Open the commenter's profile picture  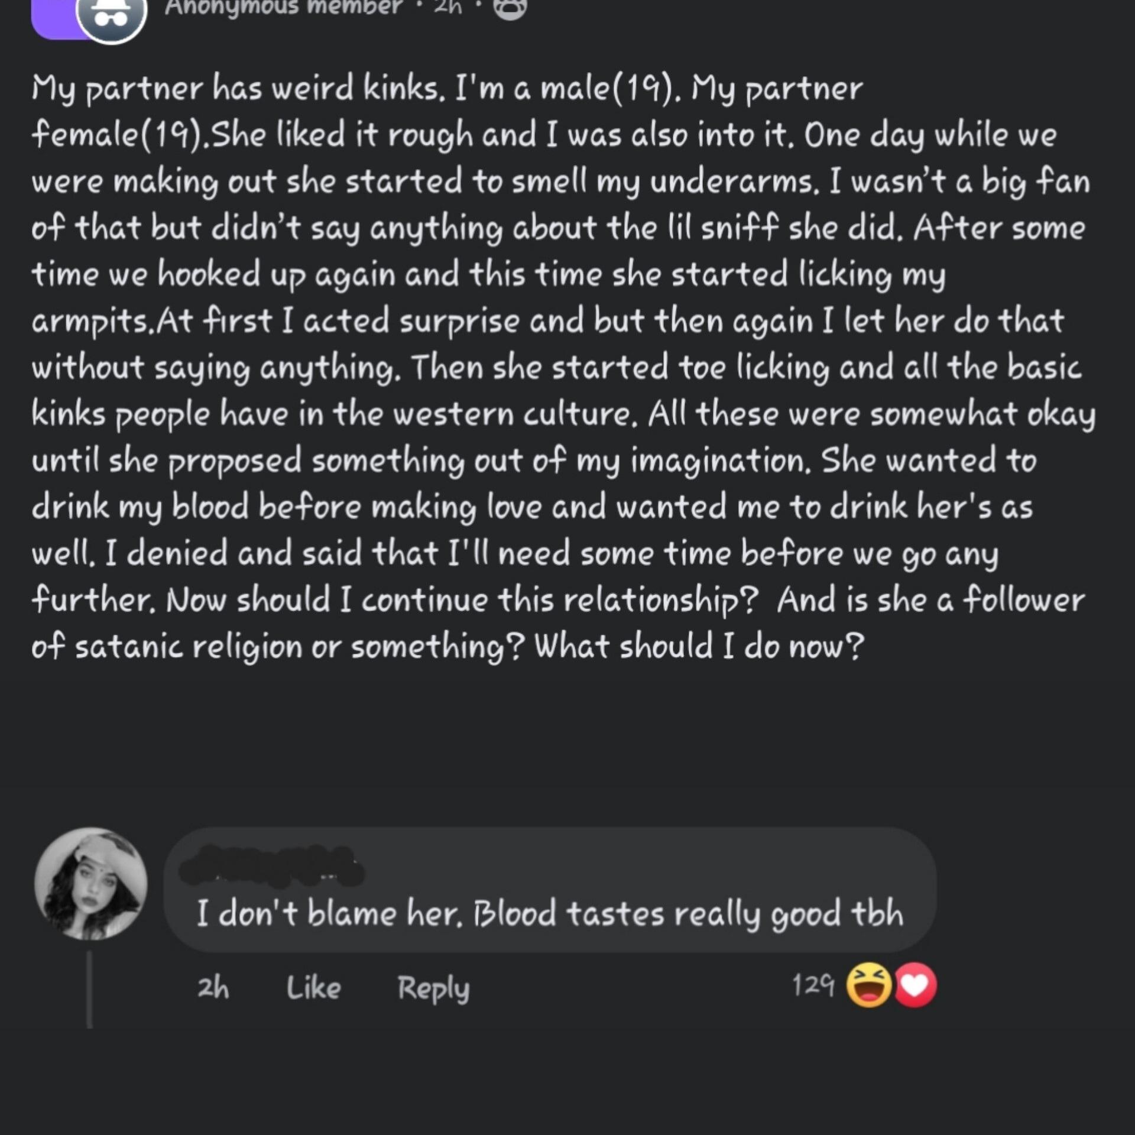[90, 884]
